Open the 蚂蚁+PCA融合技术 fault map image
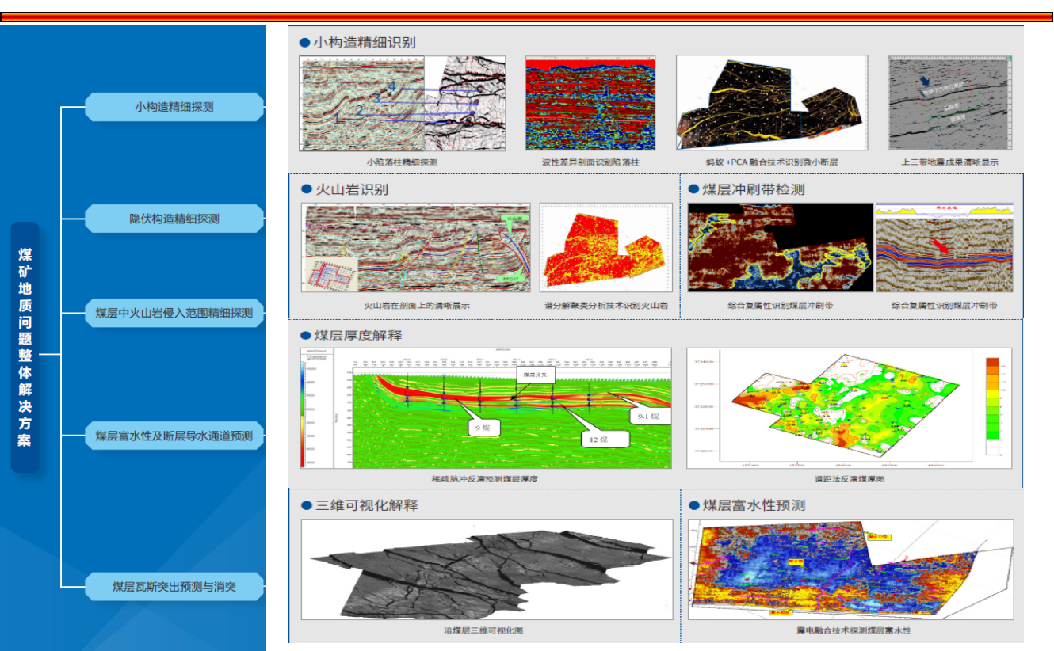 pos(771,104)
